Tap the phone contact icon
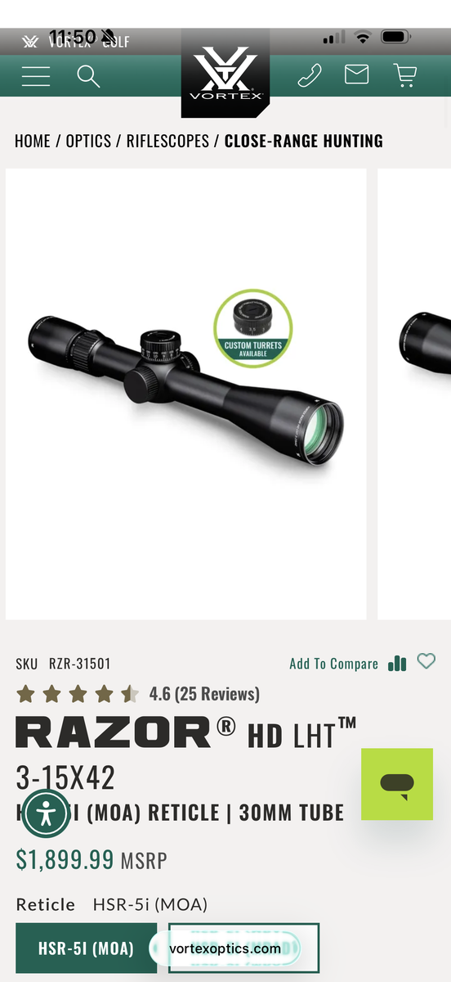Viewport: 451px width, 982px height. (310, 75)
